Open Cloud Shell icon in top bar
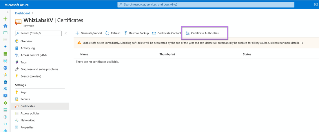The height and width of the screenshot is (132, 319). click(x=316, y=4)
